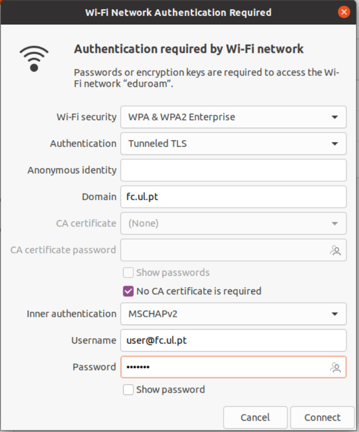
Task: Open the Inner authentication MSCHAPv2 dropdown
Action: tap(233, 314)
